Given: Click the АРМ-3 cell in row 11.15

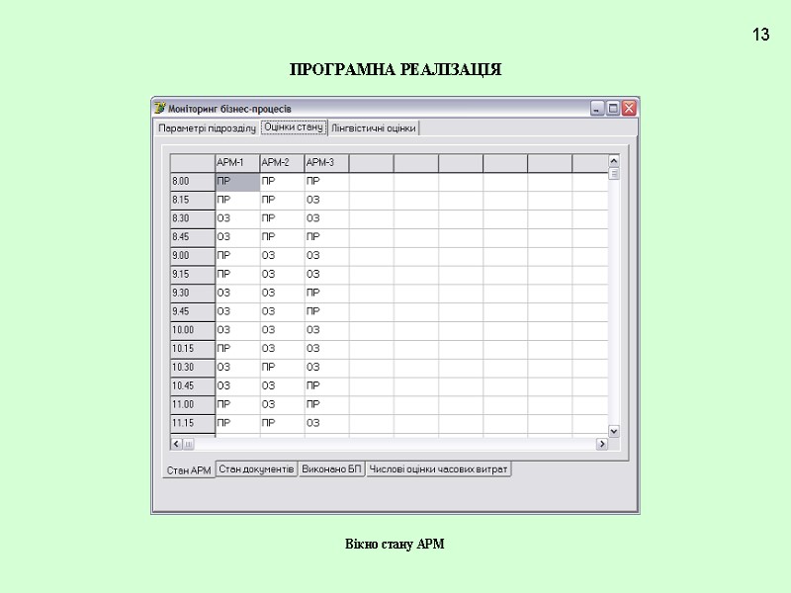Looking at the screenshot, I should 326,425.
